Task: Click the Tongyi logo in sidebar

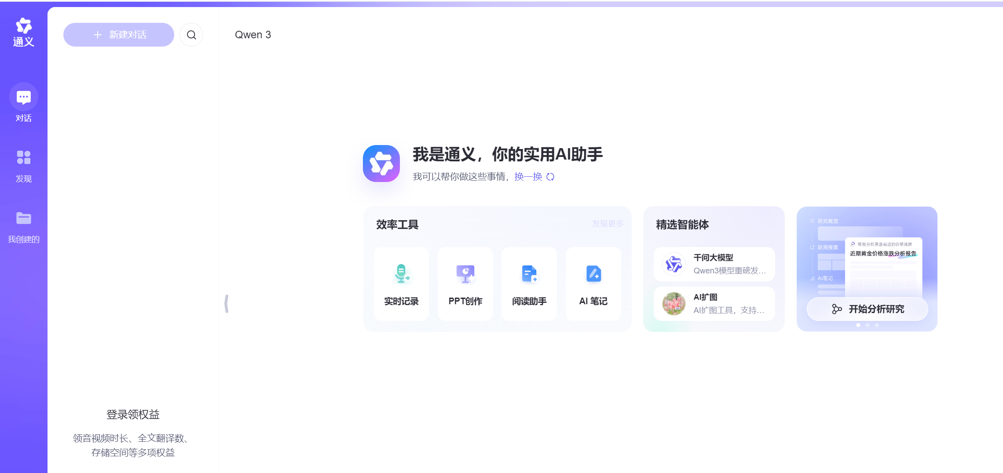Action: 24,33
